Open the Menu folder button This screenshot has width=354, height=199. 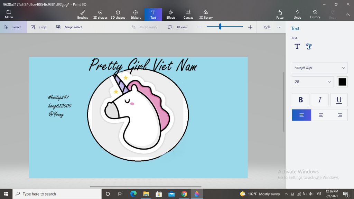click(x=9, y=15)
